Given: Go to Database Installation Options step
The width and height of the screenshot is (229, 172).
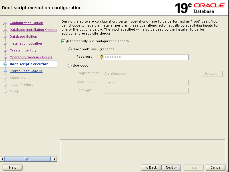Looking at the screenshot, I should (x=33, y=30).
